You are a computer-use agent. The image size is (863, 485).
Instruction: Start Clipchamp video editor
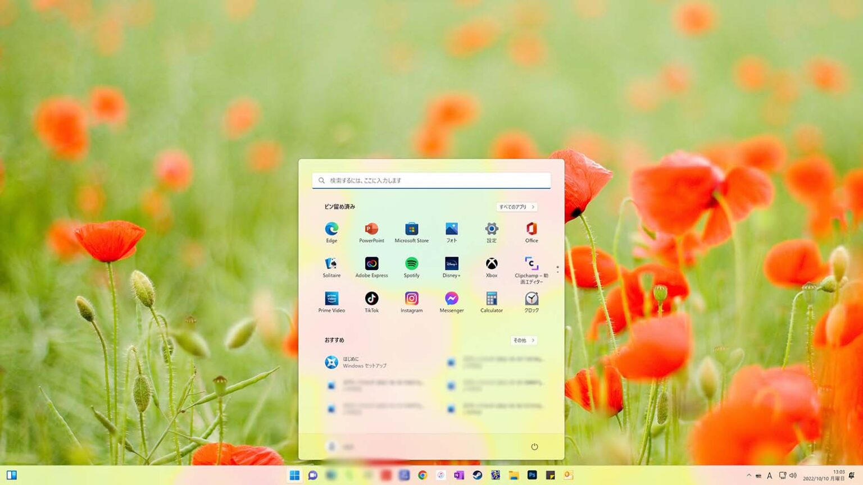pyautogui.click(x=532, y=265)
